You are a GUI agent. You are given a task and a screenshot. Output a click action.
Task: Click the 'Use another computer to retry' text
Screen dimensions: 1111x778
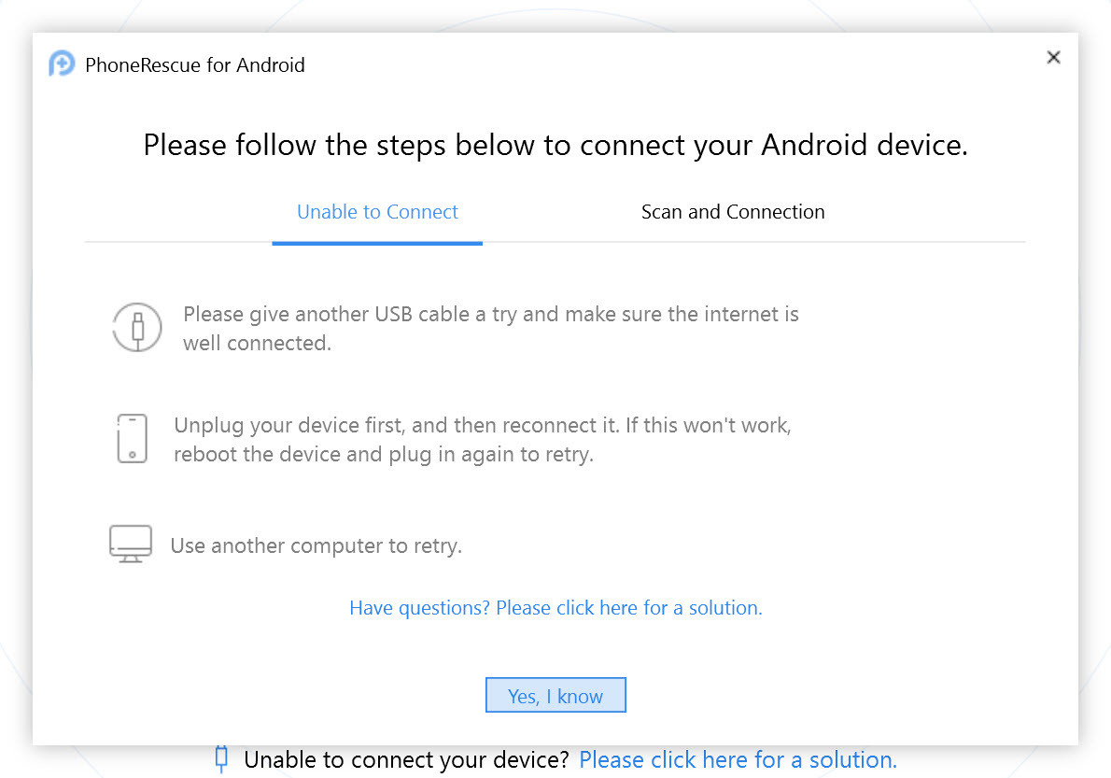click(x=316, y=545)
